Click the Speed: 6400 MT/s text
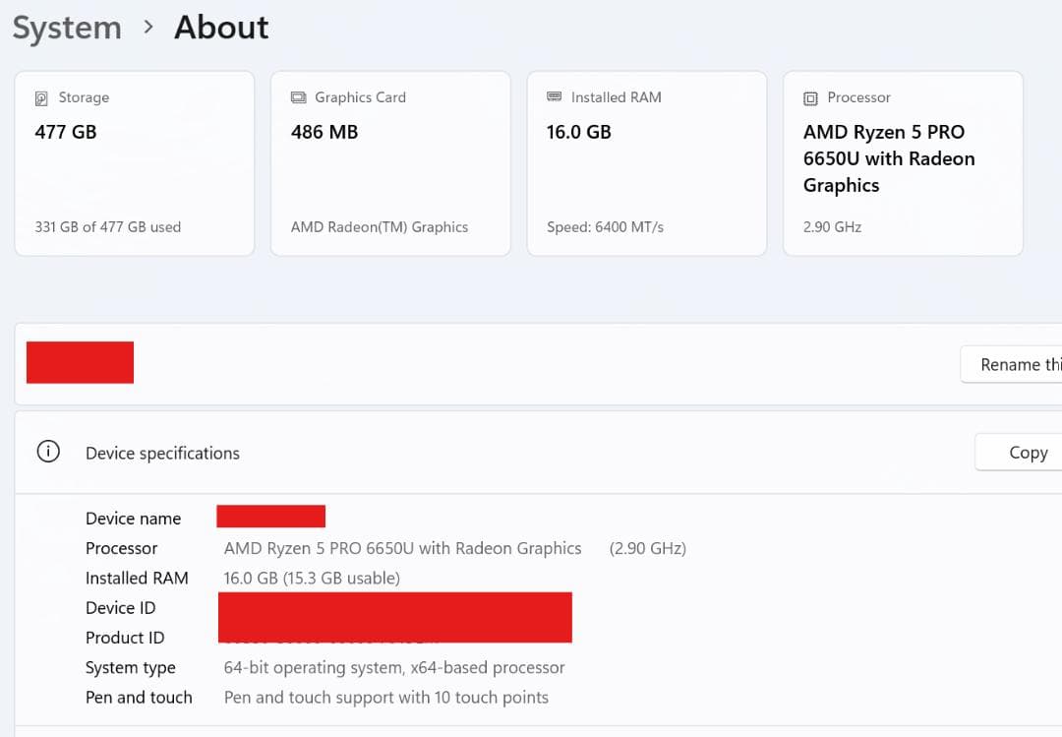 605,227
